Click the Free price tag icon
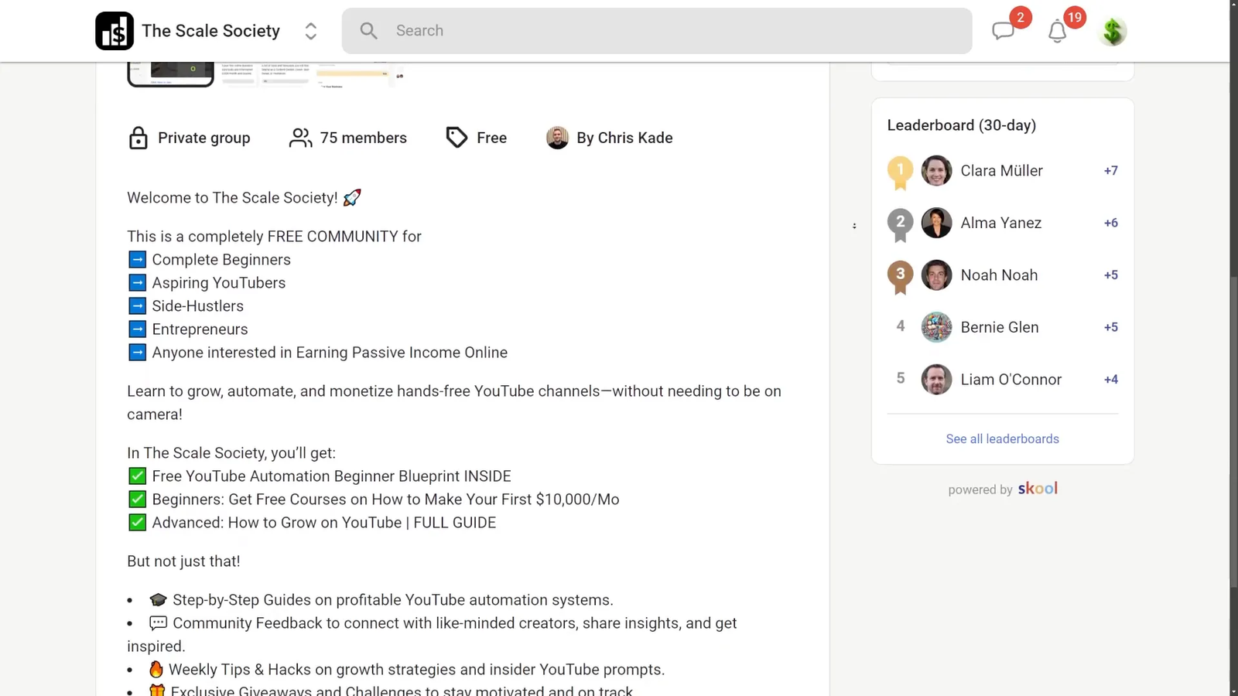 (x=457, y=138)
